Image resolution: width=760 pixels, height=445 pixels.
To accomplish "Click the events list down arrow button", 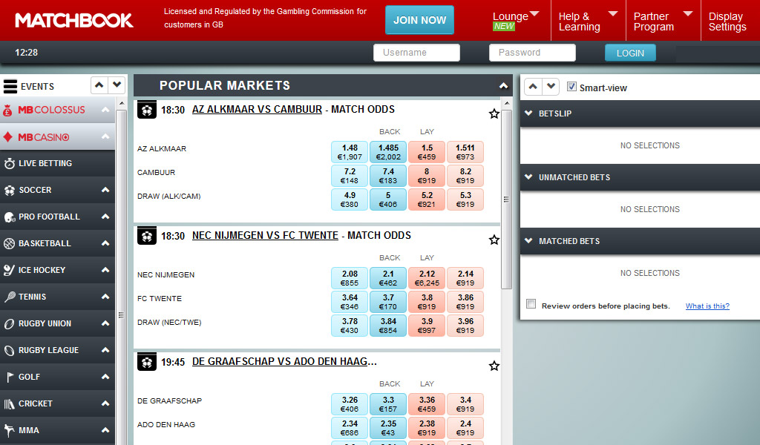I will pos(117,85).
